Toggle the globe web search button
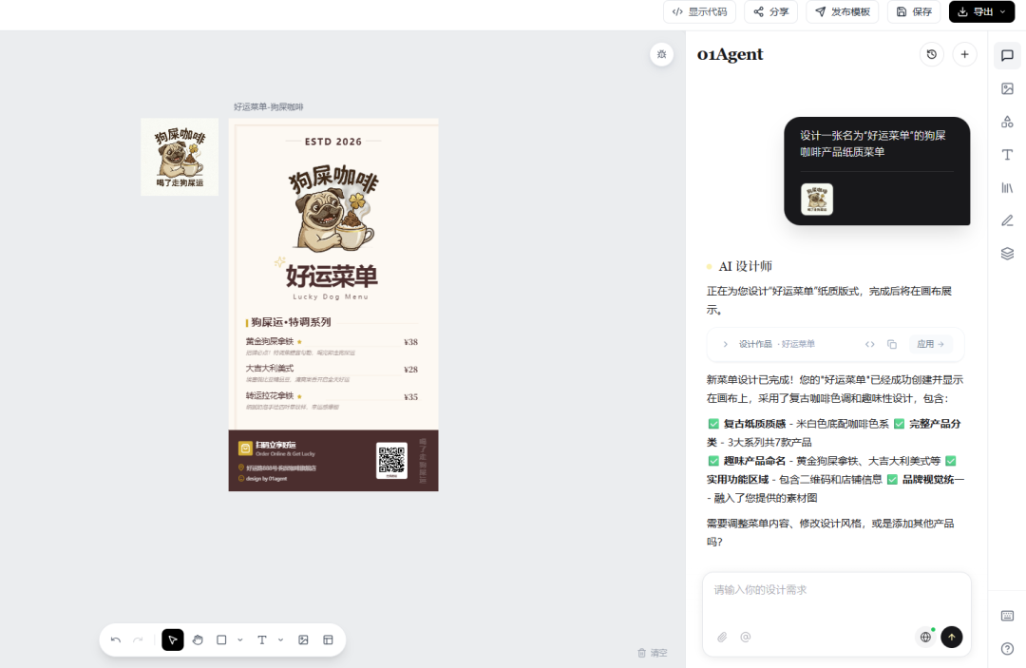1026x668 pixels. pyautogui.click(x=925, y=637)
